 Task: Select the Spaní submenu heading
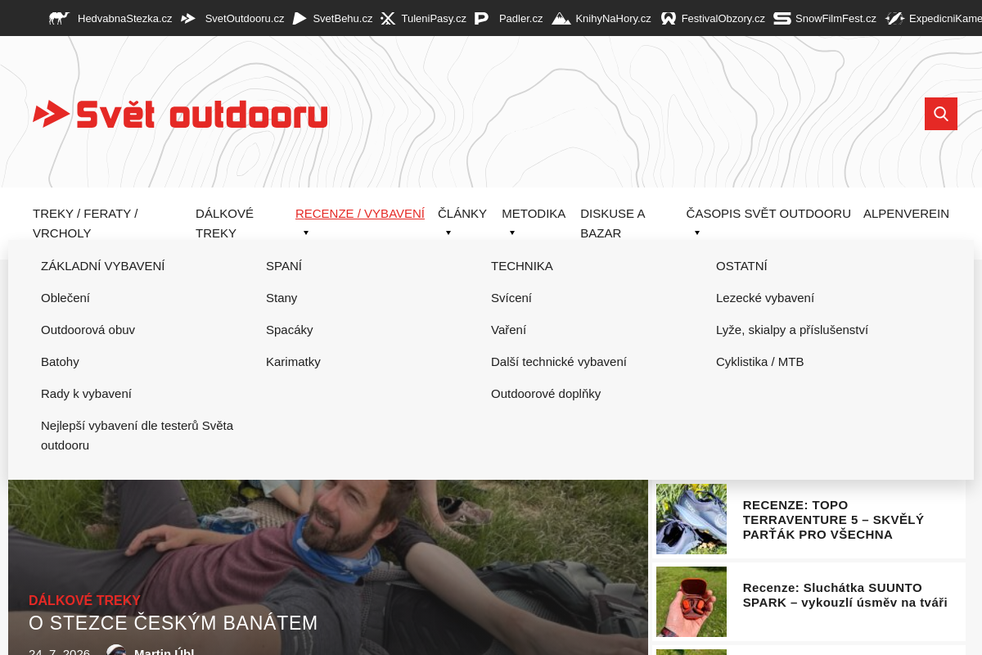tap(284, 265)
